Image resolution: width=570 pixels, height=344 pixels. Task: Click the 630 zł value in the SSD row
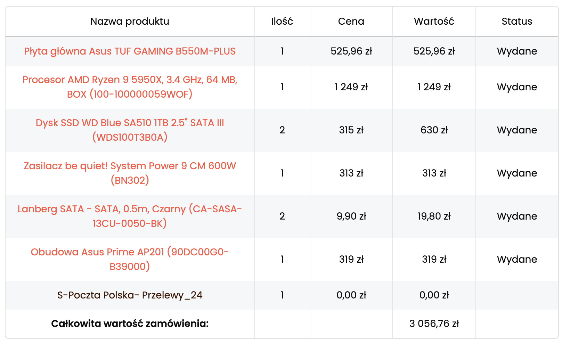point(434,130)
